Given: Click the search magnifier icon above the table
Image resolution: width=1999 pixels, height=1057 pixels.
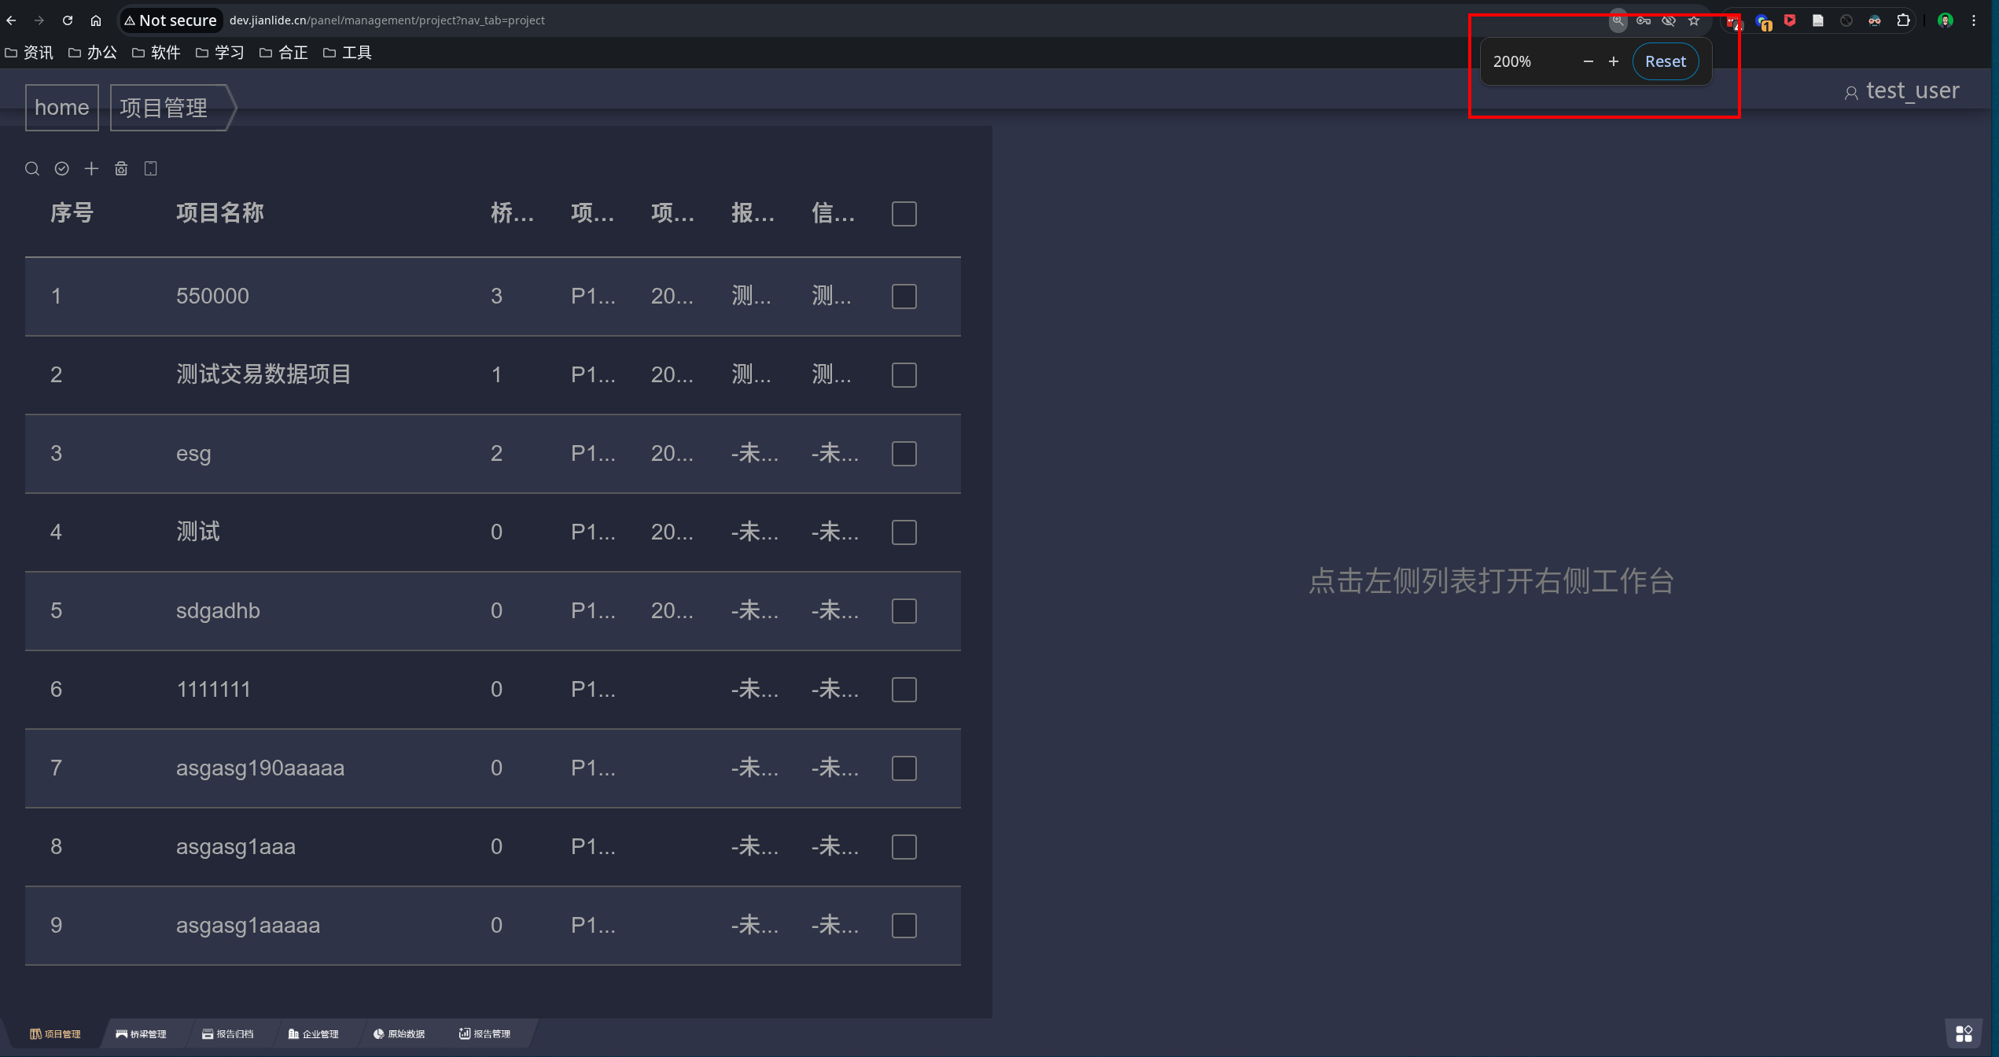Looking at the screenshot, I should [32, 168].
